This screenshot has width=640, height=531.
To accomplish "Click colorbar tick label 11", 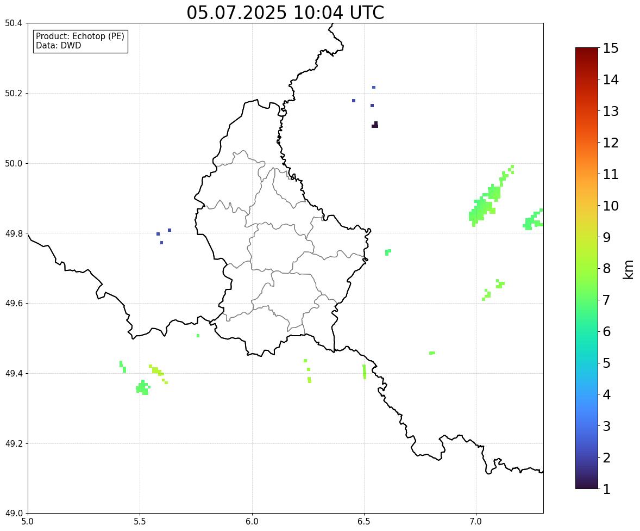I will point(611,174).
